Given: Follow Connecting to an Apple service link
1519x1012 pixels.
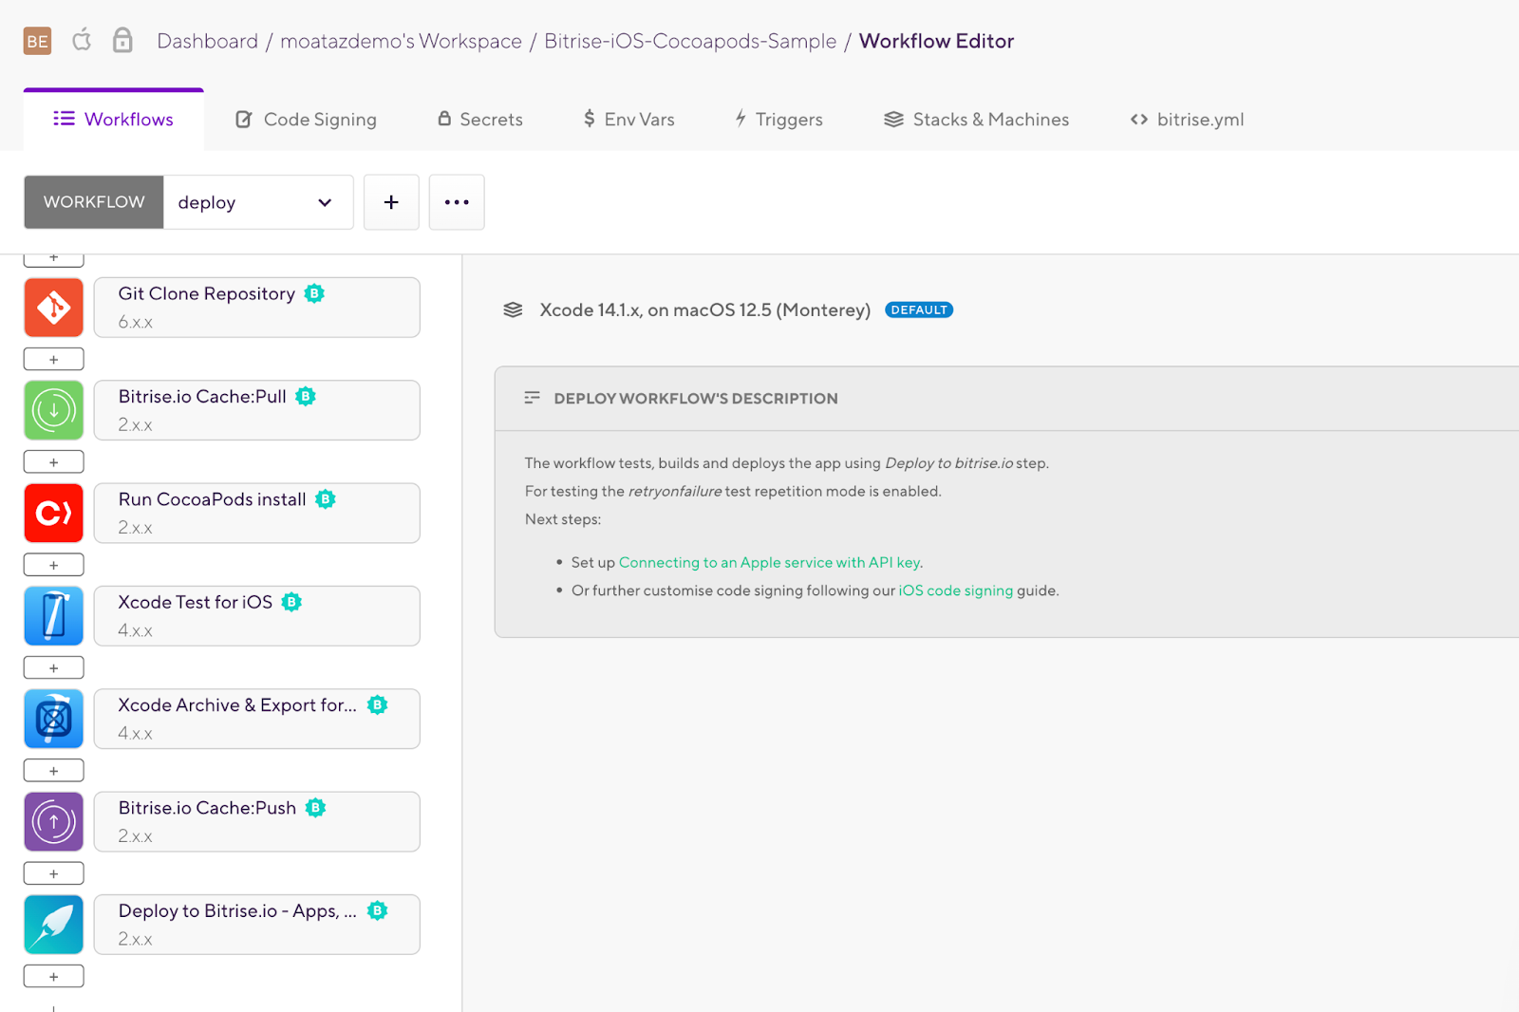Looking at the screenshot, I should (769, 562).
